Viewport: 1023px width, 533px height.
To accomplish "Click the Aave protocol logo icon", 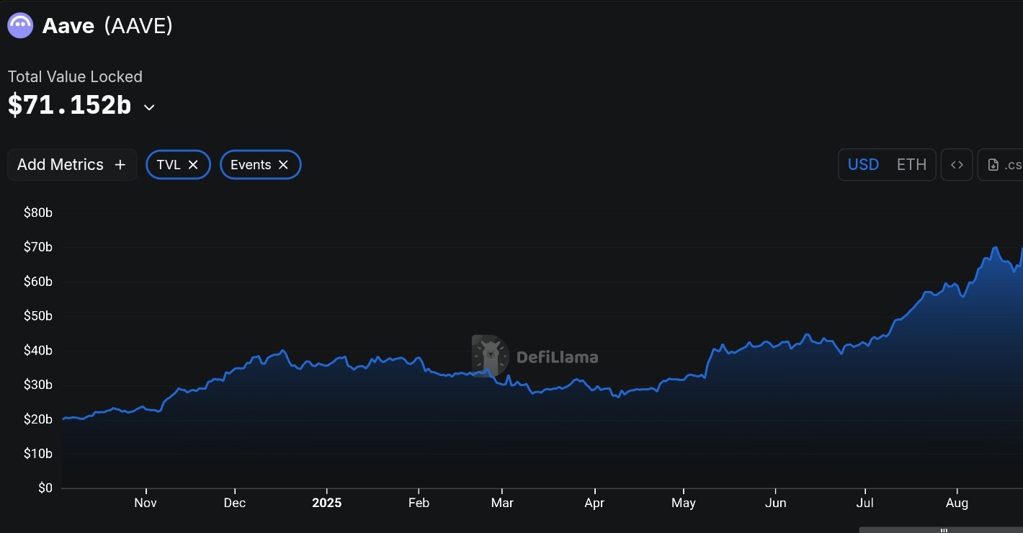I will pos(20,26).
